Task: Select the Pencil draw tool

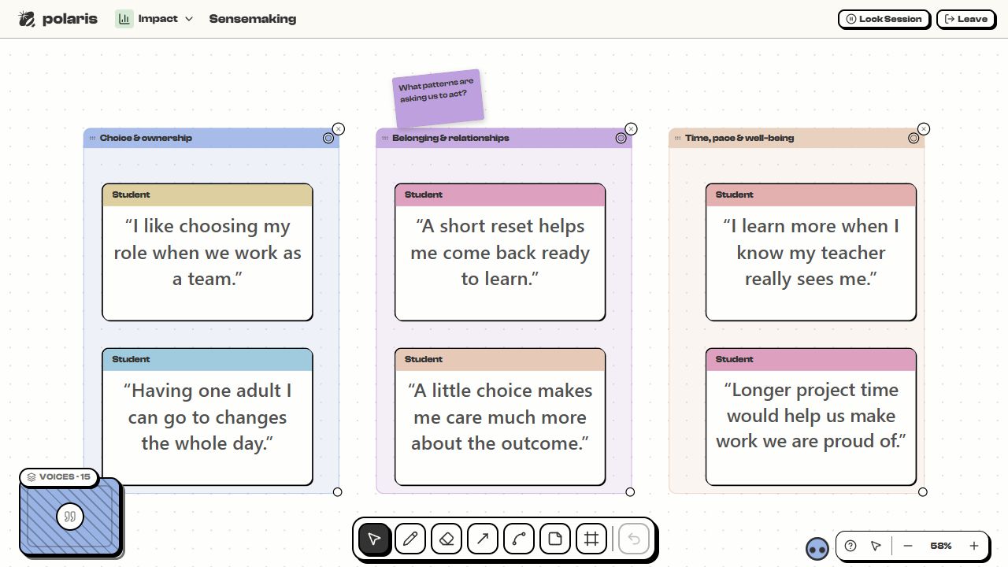Action: pos(410,539)
